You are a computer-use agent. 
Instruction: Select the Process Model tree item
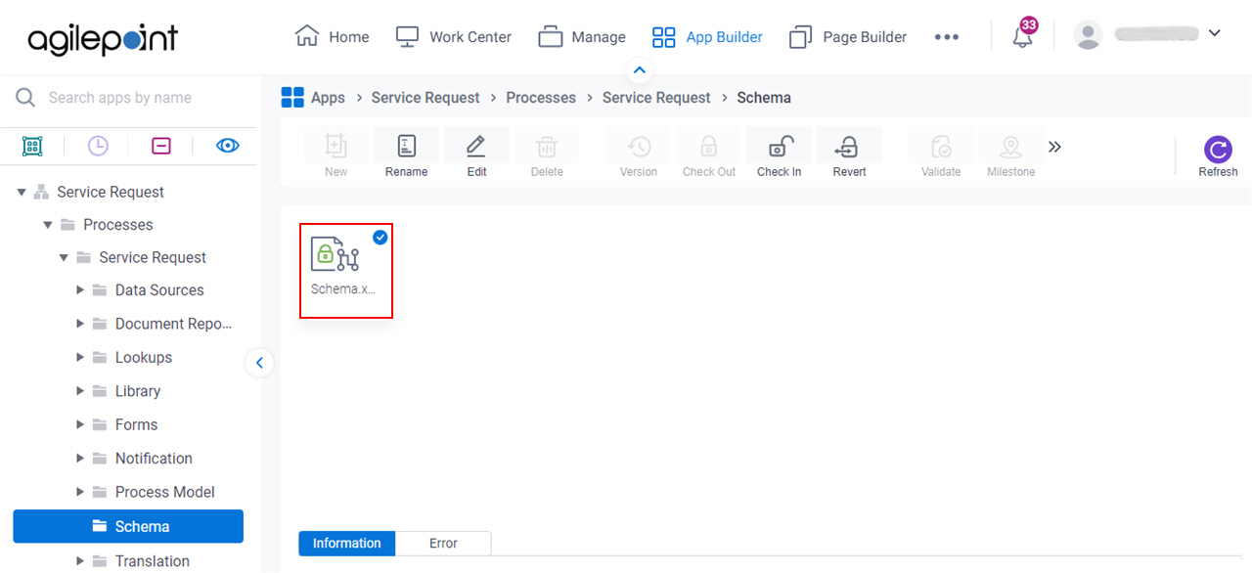164,492
